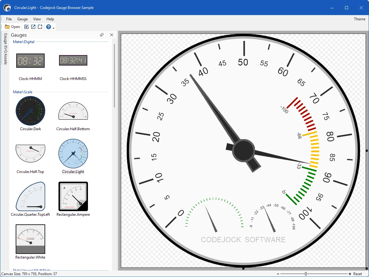This screenshot has height=277, width=369.
Task: Click the arrow-into-box toolbar icon
Action: point(26,27)
